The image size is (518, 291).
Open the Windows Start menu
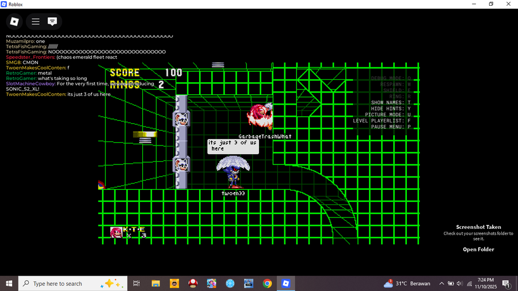tap(9, 284)
